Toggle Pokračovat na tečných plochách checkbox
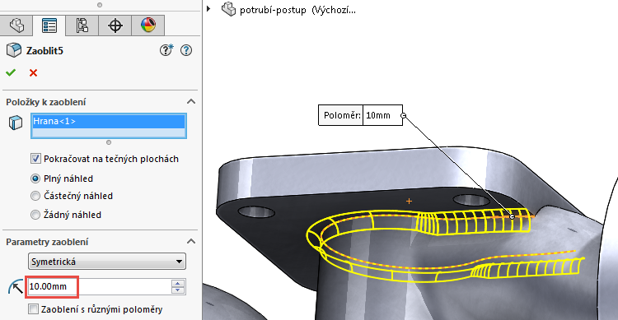The image size is (618, 320). 35,159
